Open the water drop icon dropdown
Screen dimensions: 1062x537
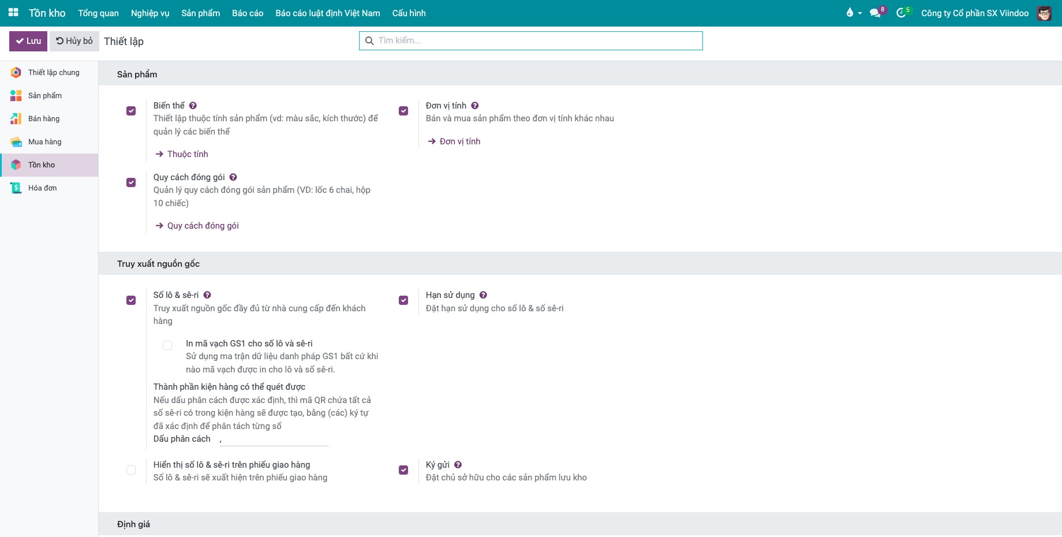(854, 13)
